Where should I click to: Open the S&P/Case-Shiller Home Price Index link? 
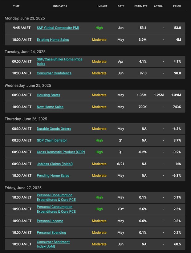coord(59,61)
